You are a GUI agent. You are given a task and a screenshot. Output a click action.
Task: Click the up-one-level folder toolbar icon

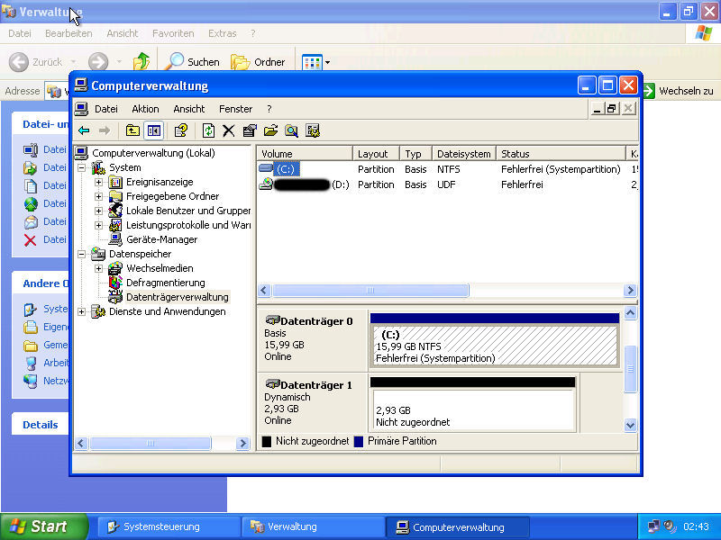(x=132, y=130)
